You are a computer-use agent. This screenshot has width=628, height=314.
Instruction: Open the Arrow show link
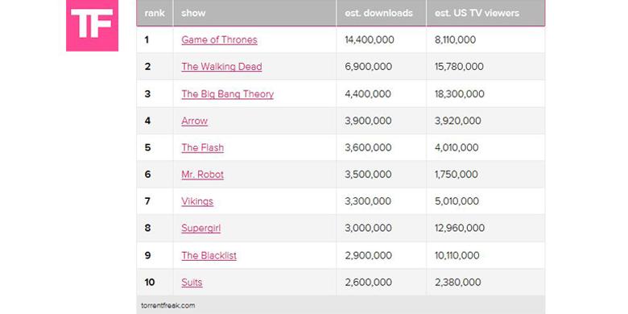pyautogui.click(x=195, y=121)
